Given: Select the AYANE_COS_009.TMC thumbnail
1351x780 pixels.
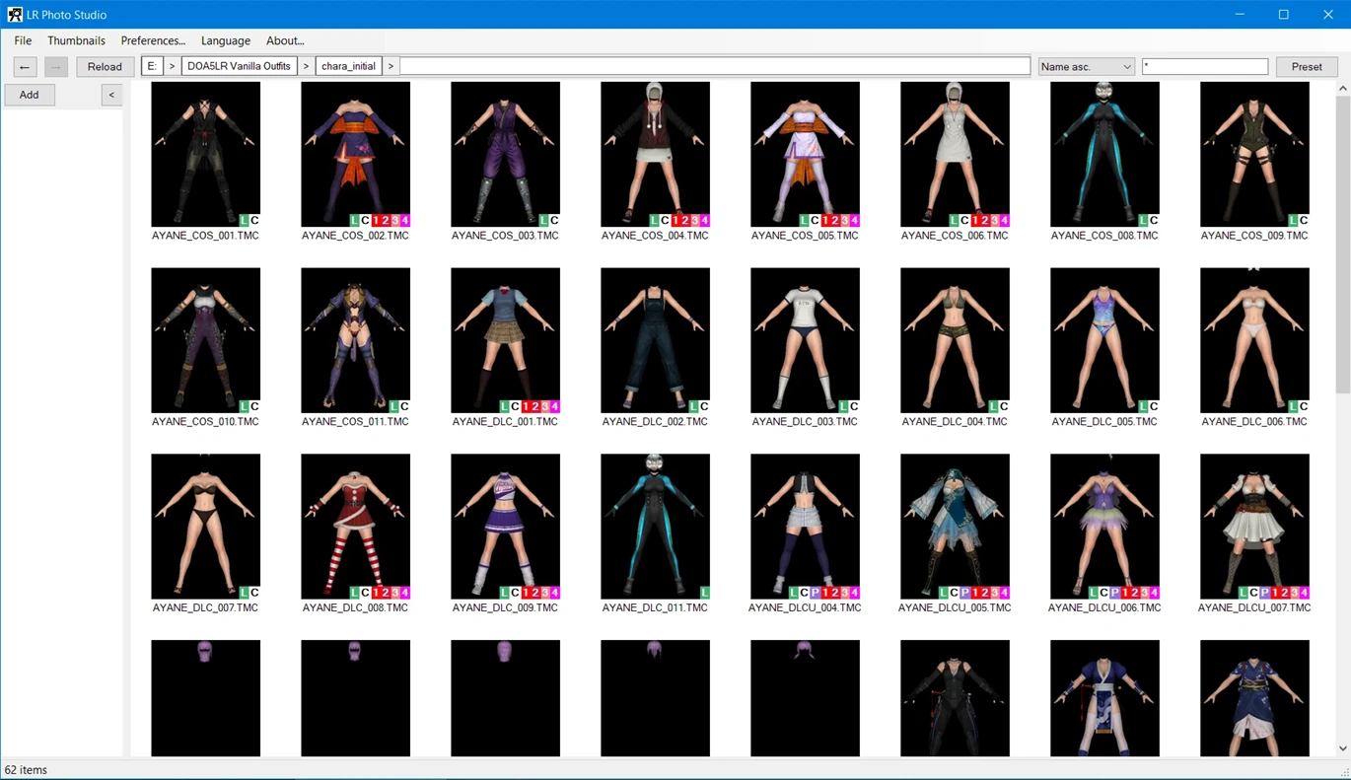Looking at the screenshot, I should 1254,155.
